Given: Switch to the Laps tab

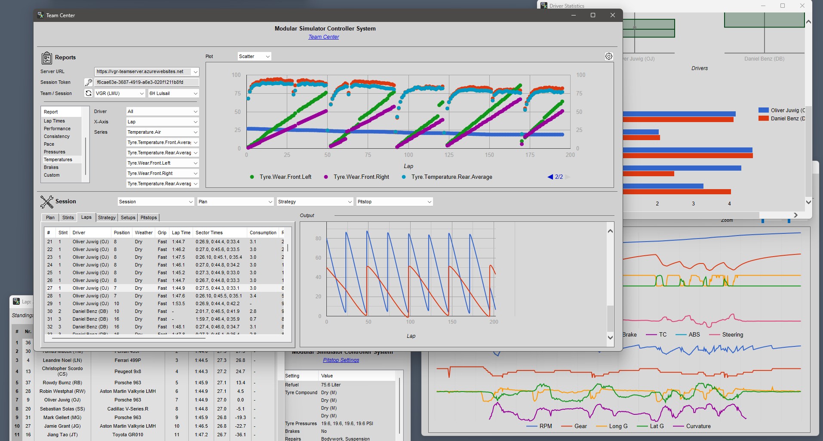Looking at the screenshot, I should [x=86, y=217].
